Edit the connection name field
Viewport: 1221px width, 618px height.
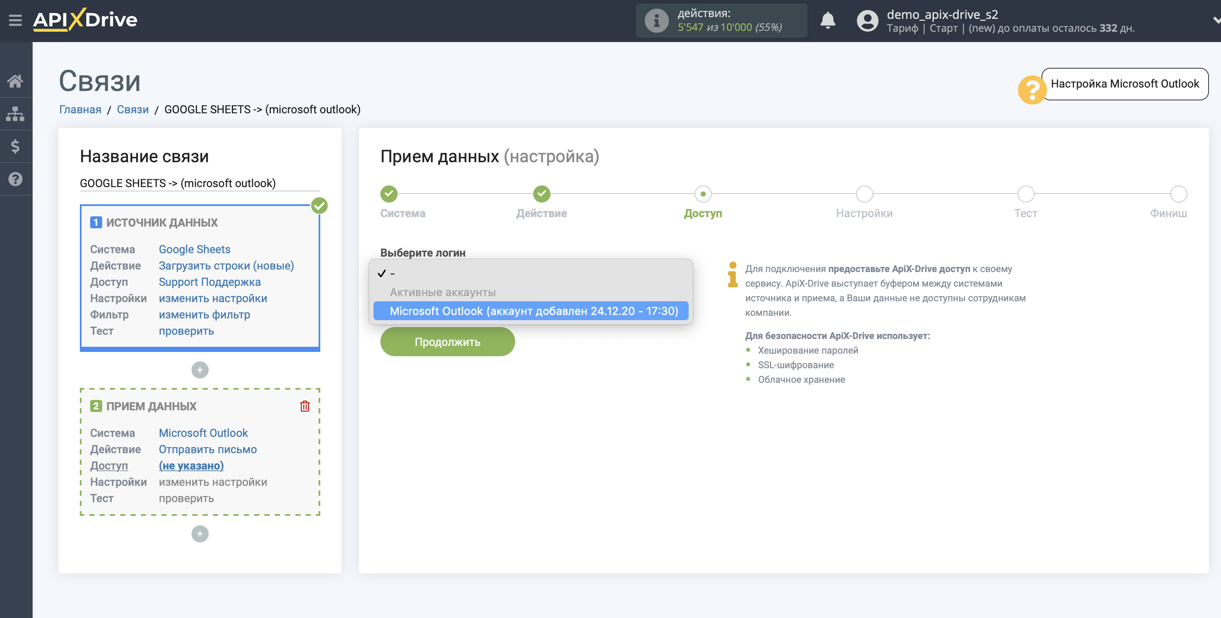coord(200,183)
